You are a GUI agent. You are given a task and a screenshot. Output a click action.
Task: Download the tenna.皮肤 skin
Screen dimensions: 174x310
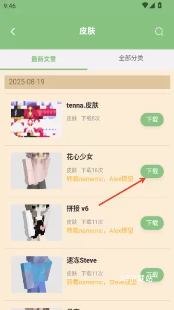(152, 119)
